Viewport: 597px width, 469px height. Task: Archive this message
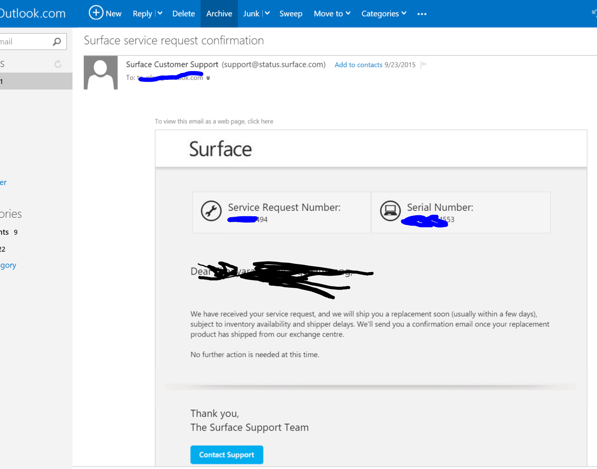(x=219, y=14)
